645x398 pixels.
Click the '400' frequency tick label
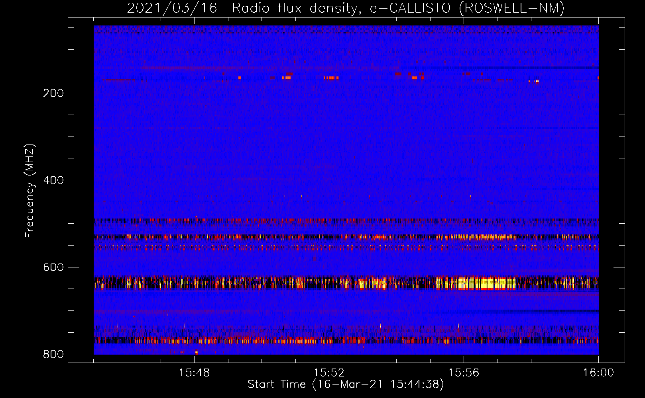53,180
